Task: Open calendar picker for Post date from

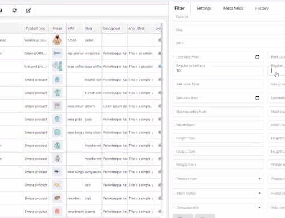Action: 257,57
